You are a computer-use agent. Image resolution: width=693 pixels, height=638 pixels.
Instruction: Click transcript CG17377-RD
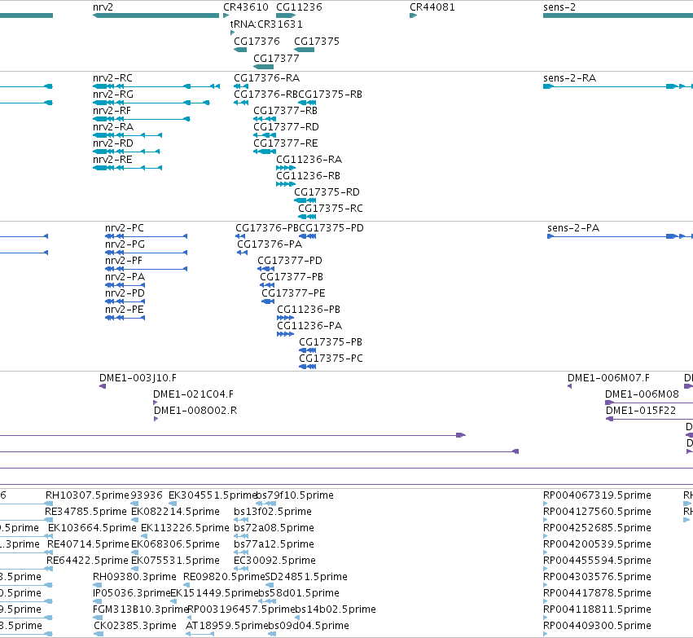[x=286, y=127]
